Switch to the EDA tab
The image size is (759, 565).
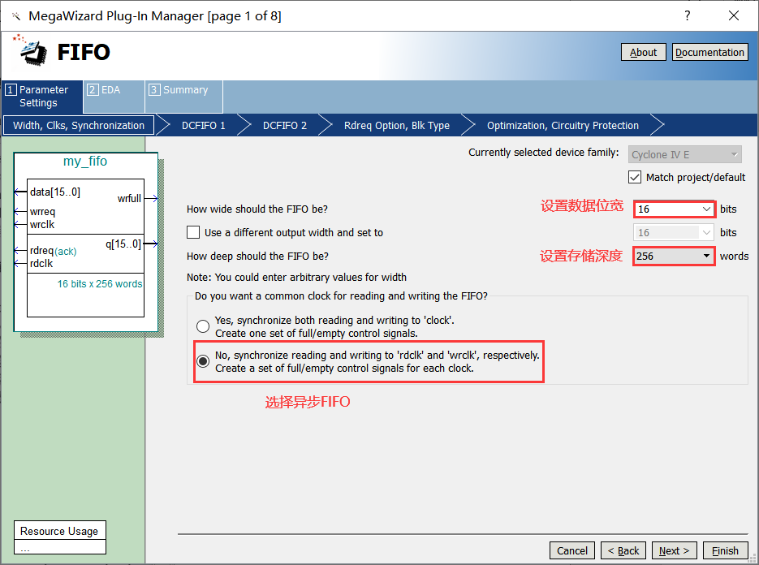point(114,97)
